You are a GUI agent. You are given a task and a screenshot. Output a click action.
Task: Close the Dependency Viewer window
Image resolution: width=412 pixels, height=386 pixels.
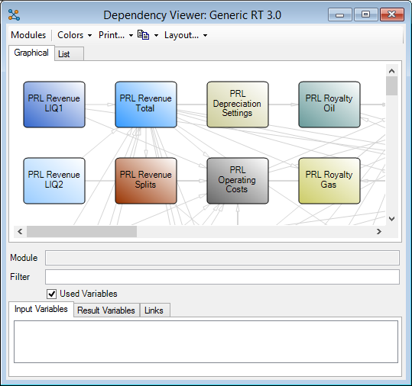[392, 14]
